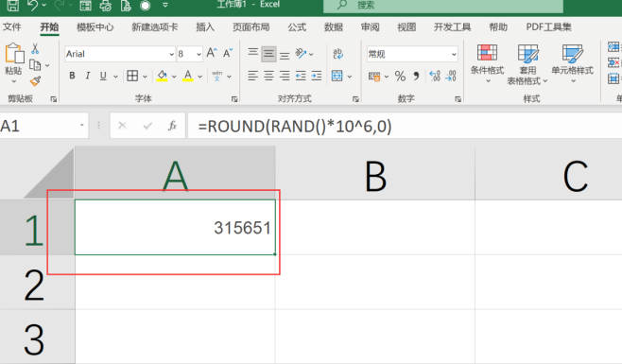
Task: Click the Insert Function fx icon
Action: [172, 126]
